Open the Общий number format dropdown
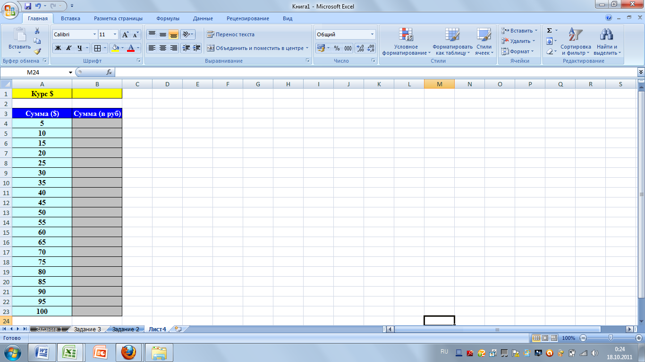 (x=372, y=34)
